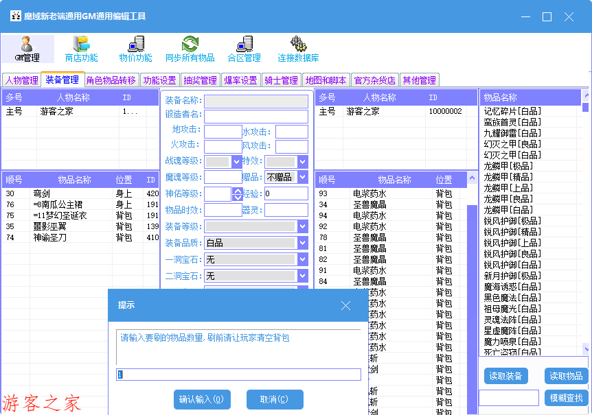Screen dimensions: 592x415
Task: Click the 连接数据库 database icon
Action: click(x=298, y=49)
